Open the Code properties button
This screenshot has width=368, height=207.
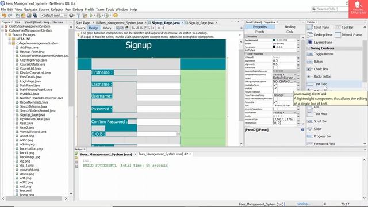(290, 32)
